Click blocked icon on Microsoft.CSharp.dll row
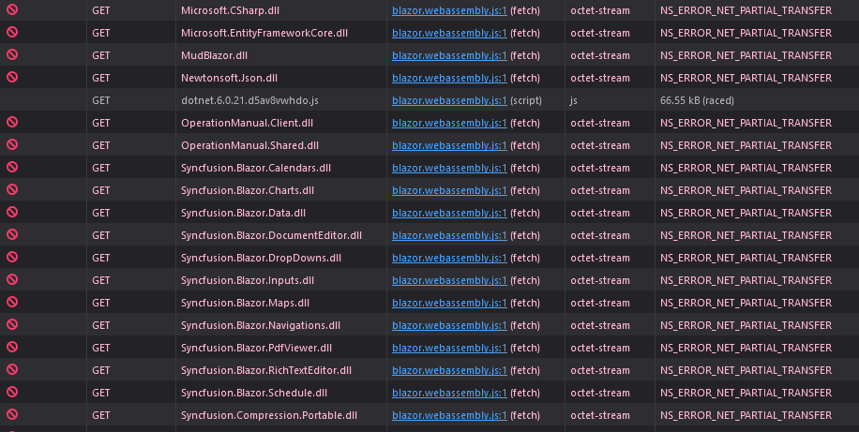This screenshot has width=859, height=432. [12, 10]
